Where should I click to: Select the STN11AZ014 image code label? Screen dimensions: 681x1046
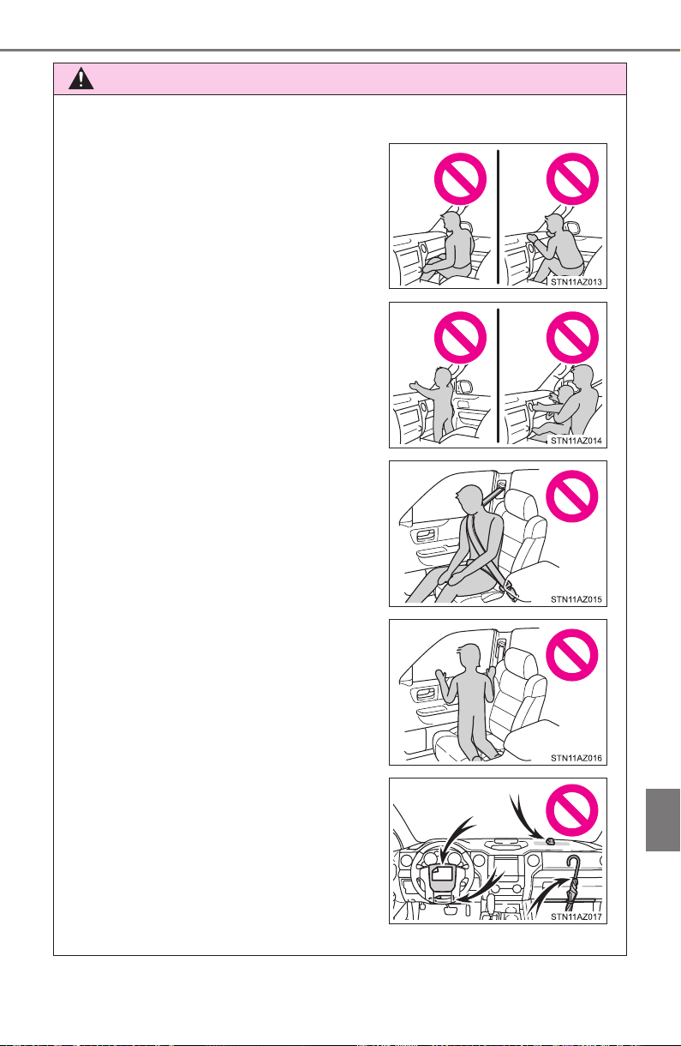pyautogui.click(x=577, y=439)
